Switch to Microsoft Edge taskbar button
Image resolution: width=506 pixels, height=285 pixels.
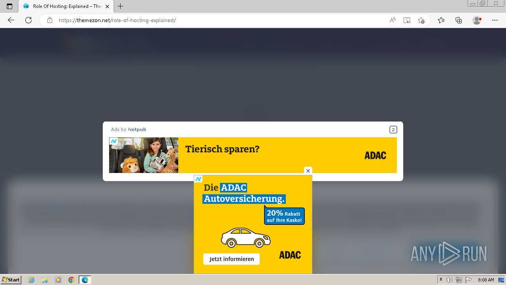click(85, 280)
